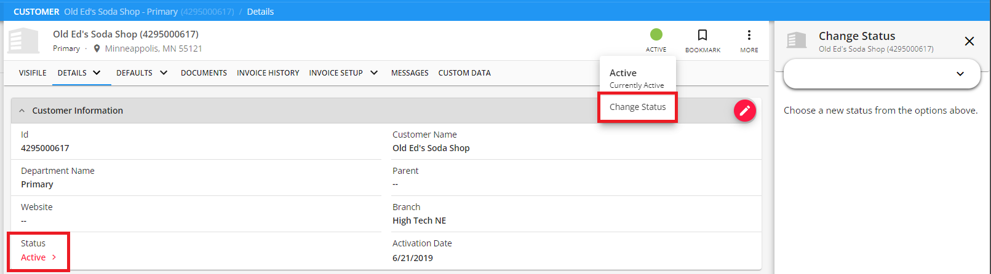Open the Messages tab
Screen dimensions: 991x274
pos(410,72)
